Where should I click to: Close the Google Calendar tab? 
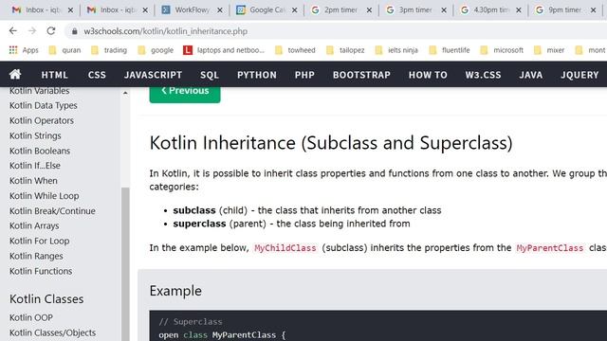point(295,10)
